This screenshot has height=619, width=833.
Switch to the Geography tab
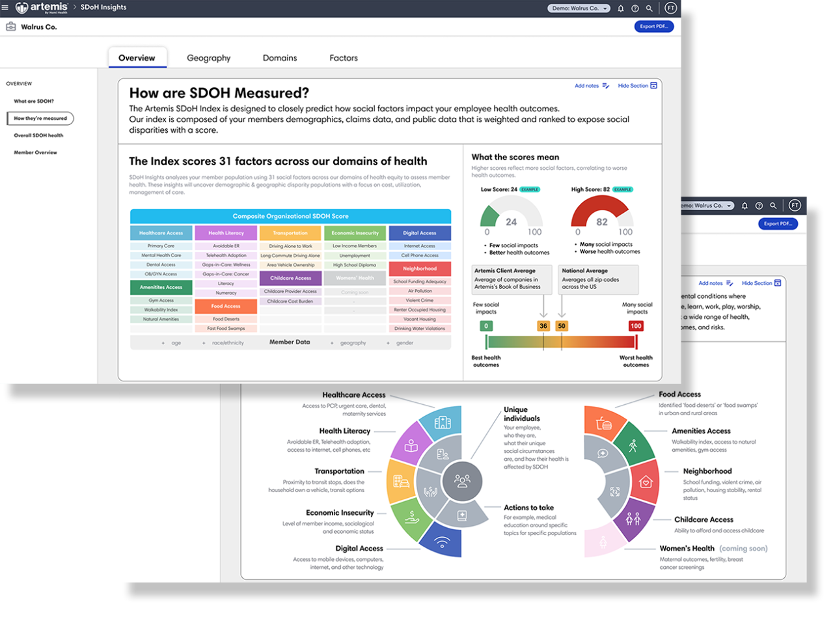pyautogui.click(x=208, y=58)
